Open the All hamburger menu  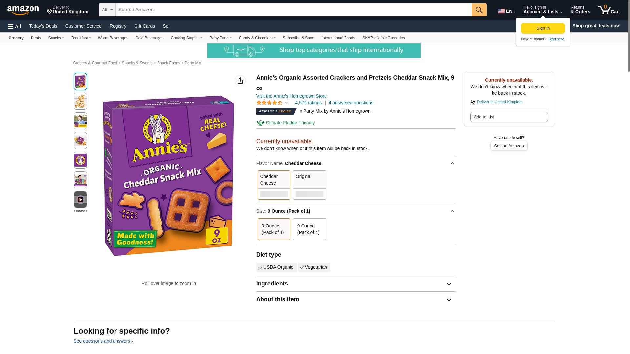point(14,26)
